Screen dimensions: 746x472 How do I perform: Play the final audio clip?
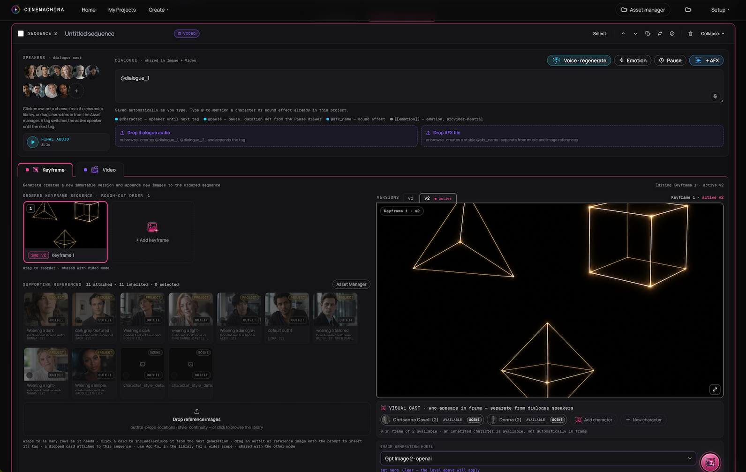[x=32, y=142]
